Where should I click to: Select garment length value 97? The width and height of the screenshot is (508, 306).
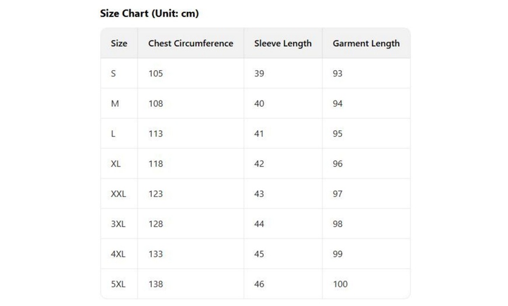(337, 194)
